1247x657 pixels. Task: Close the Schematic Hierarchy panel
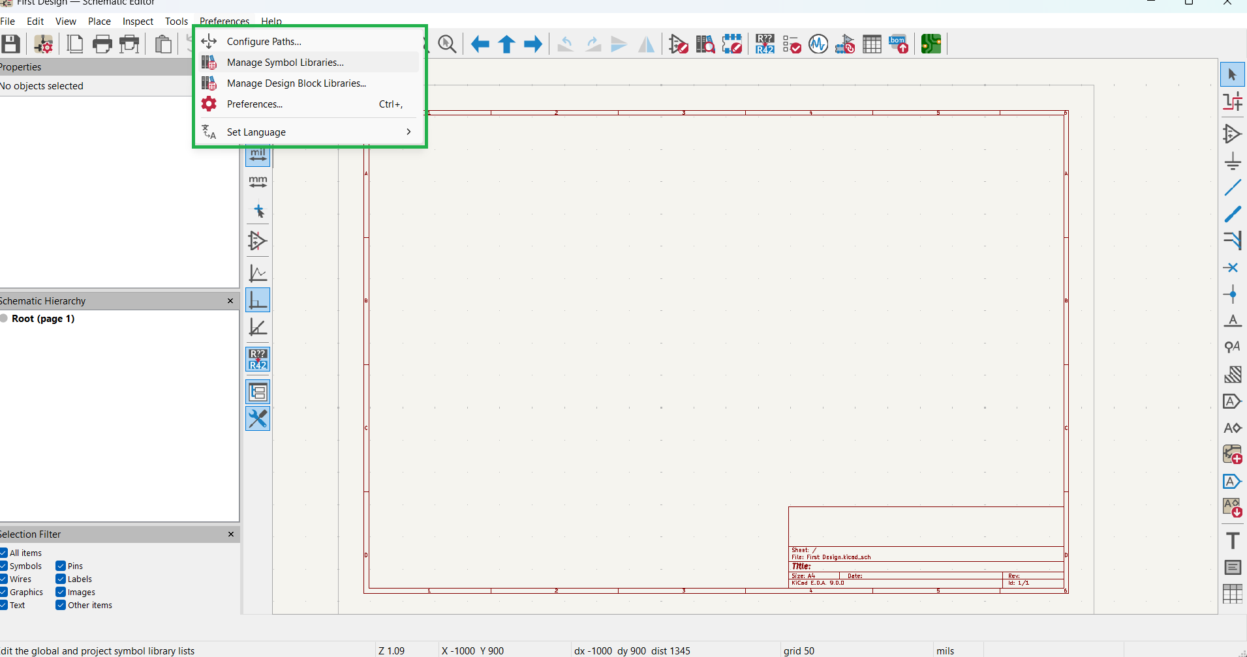coord(230,300)
